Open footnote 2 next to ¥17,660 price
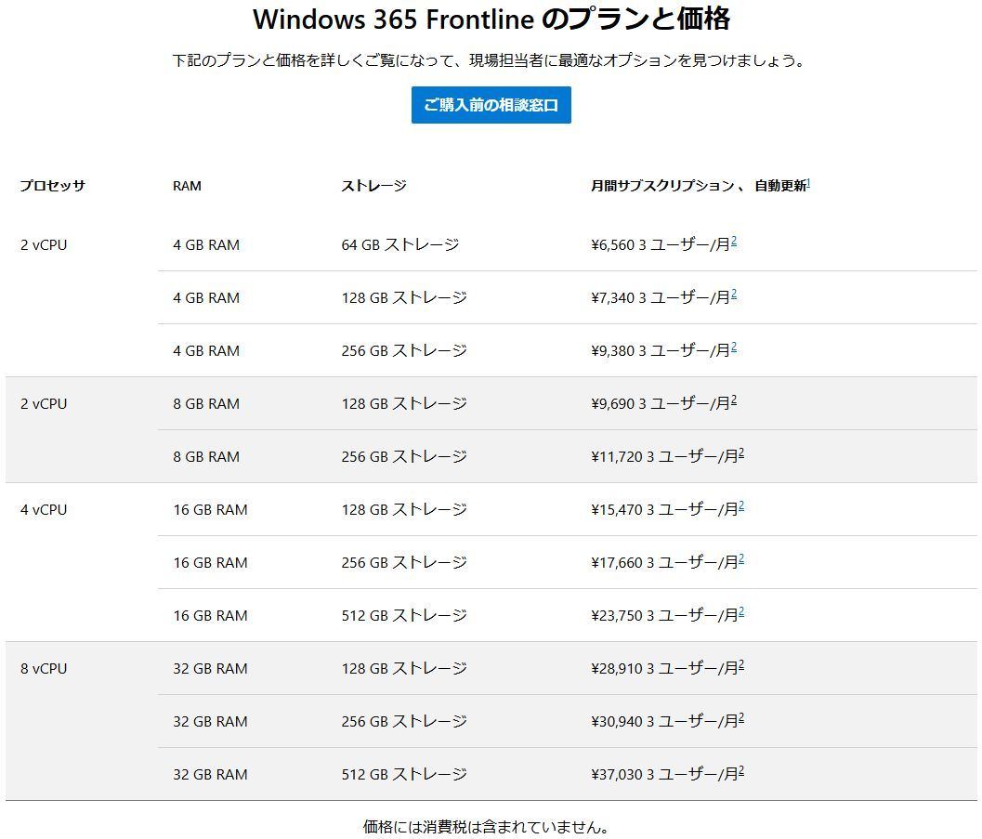 740,559
